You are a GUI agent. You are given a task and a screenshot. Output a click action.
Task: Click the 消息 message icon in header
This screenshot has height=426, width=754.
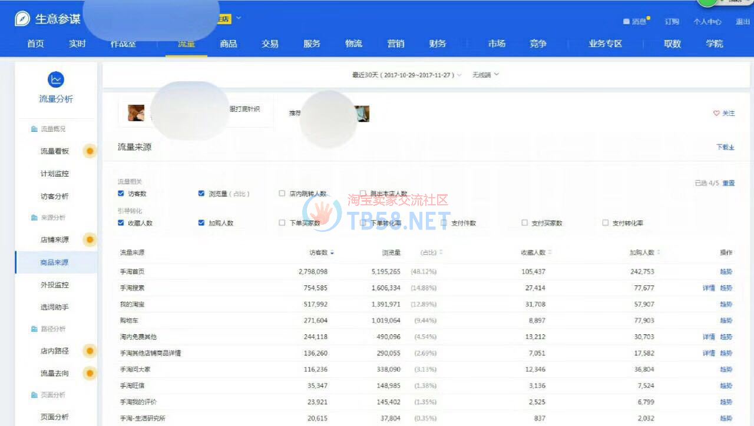click(626, 22)
